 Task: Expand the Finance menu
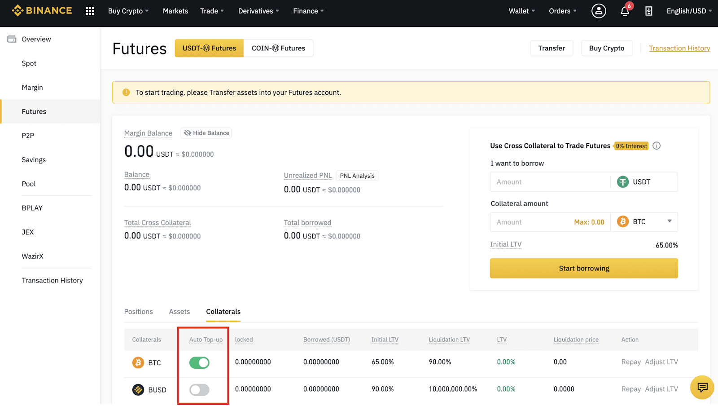pyautogui.click(x=308, y=11)
